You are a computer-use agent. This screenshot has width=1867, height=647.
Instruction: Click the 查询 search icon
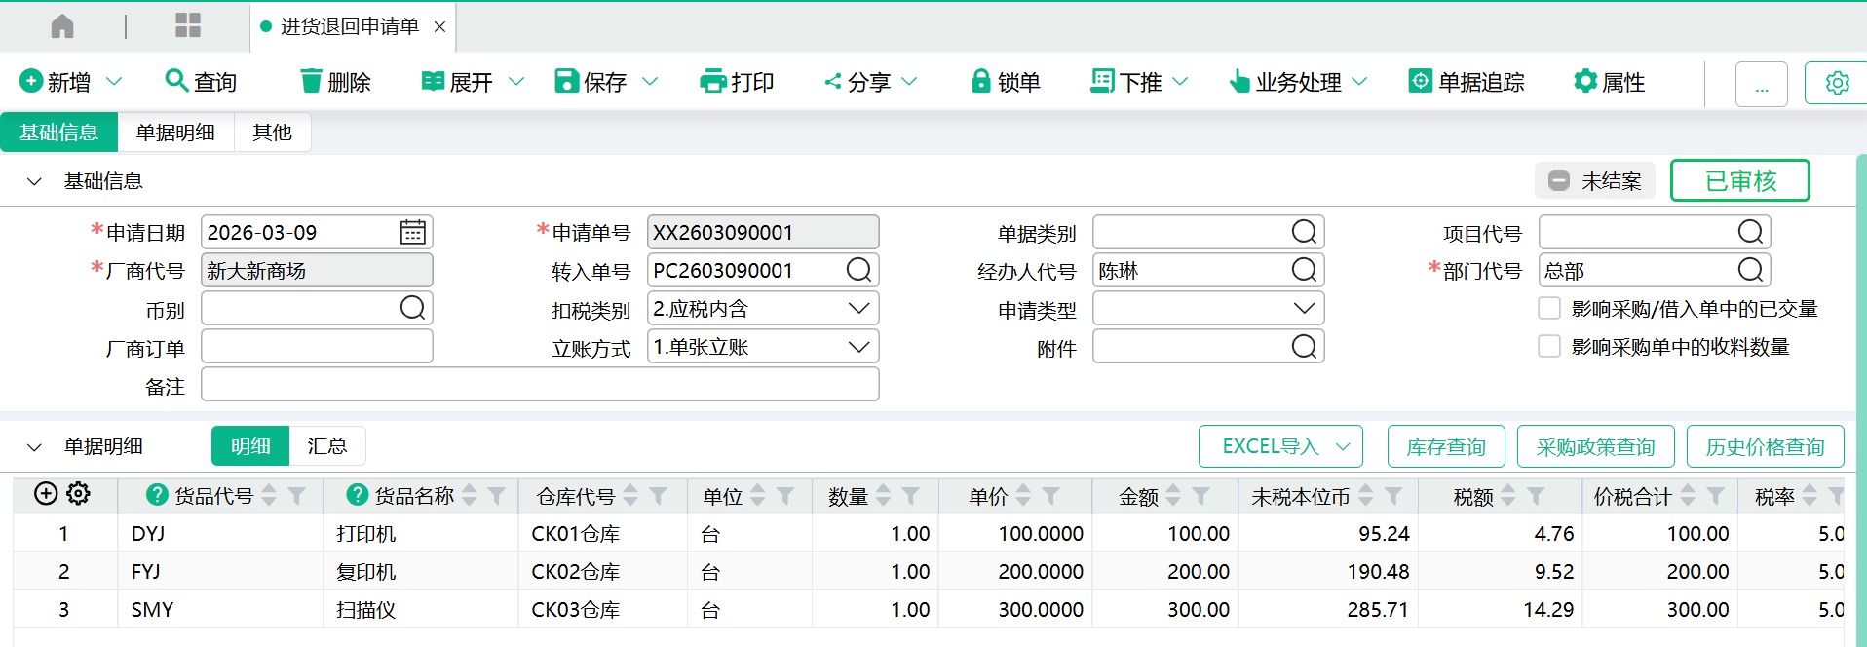176,81
